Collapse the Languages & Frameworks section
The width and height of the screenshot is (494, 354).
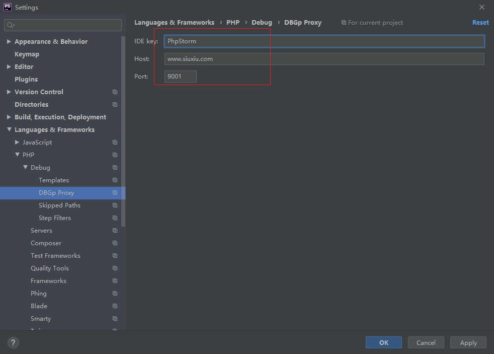pos(9,130)
